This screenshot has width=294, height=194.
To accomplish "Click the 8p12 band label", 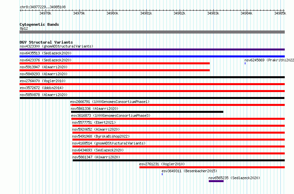I will [x=24, y=28].
